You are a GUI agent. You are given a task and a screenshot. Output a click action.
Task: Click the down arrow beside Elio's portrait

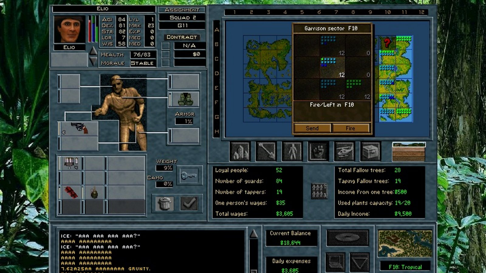[93, 61]
